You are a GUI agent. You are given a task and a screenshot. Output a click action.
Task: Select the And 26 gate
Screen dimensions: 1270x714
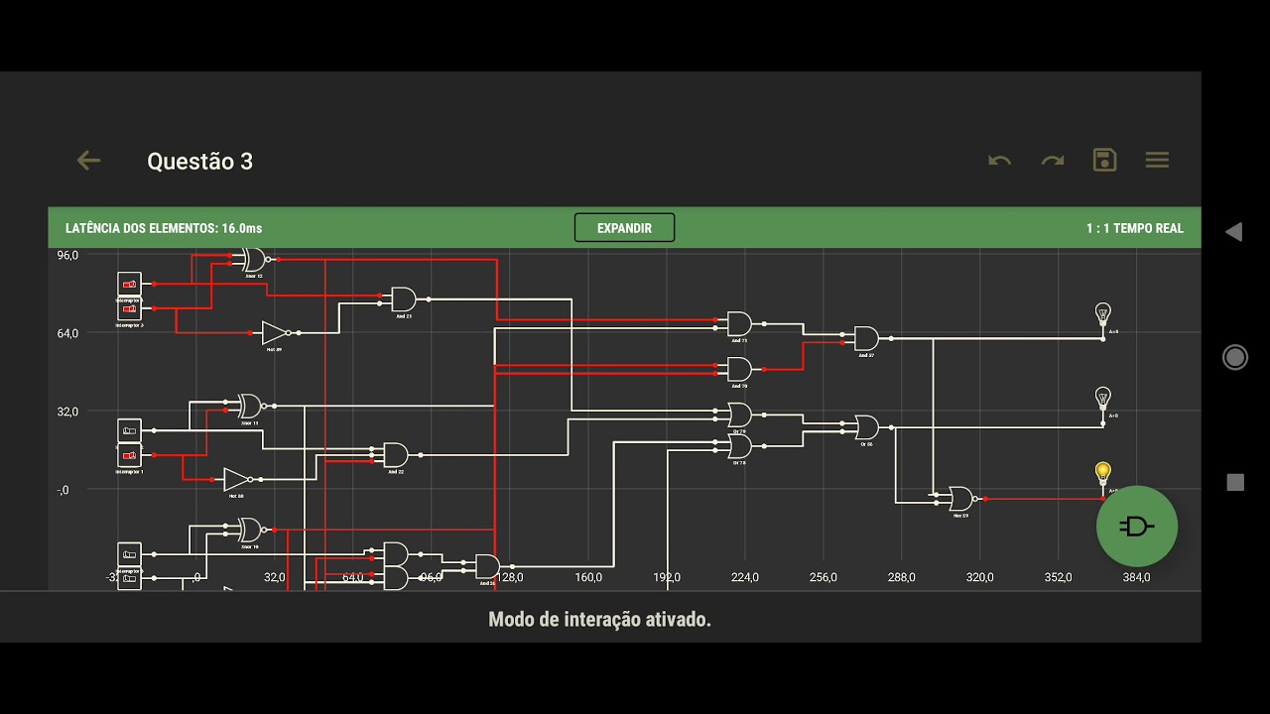coord(487,566)
